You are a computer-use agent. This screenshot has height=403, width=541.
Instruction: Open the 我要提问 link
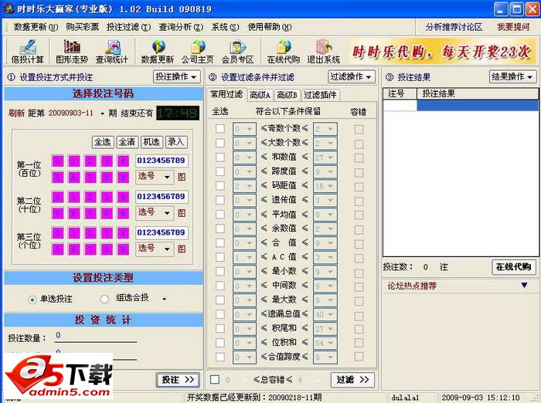pos(513,27)
